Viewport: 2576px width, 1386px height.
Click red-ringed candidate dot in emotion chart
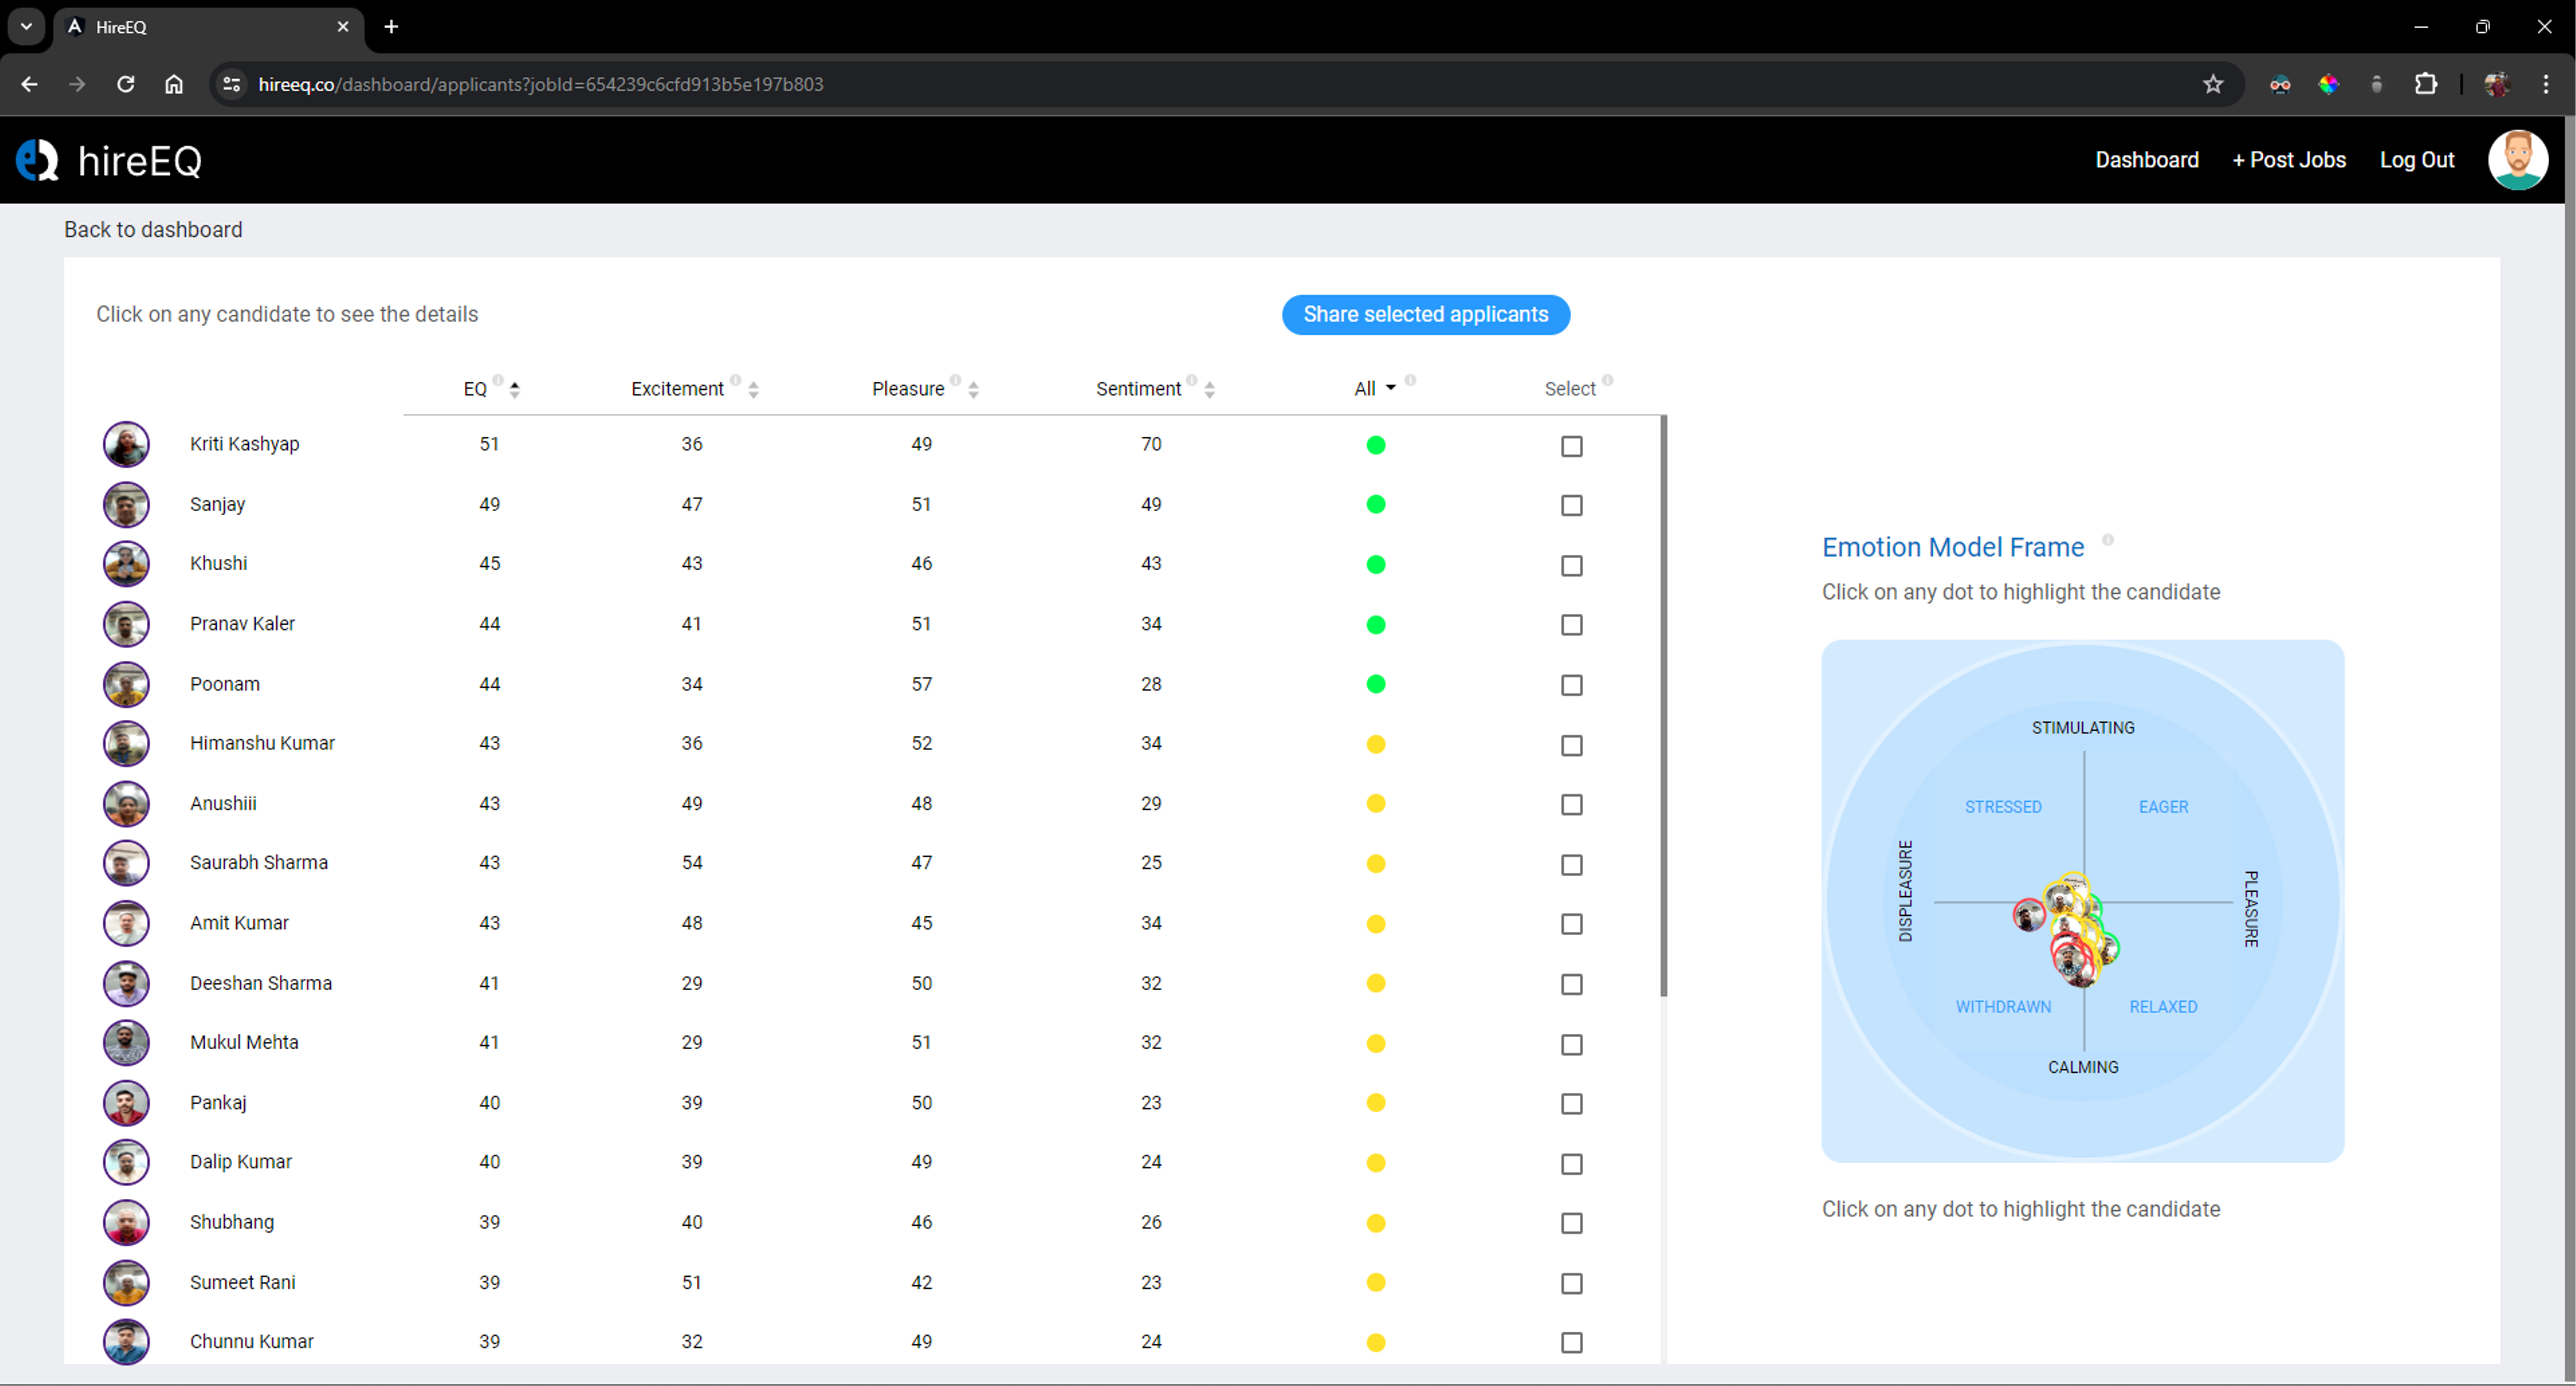[x=2028, y=914]
